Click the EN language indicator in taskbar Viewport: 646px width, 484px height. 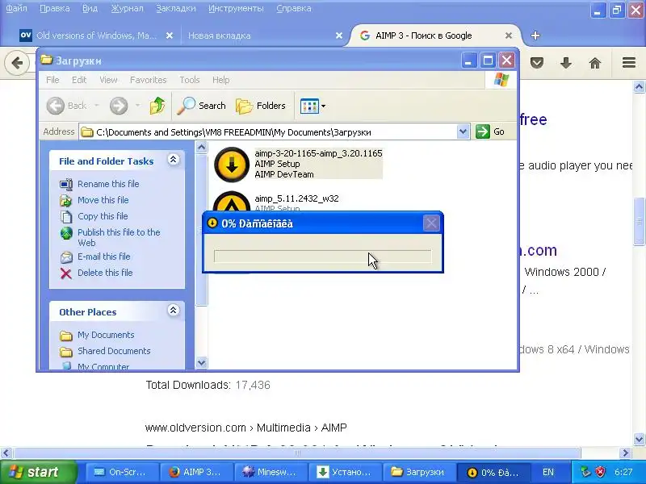[x=548, y=472]
